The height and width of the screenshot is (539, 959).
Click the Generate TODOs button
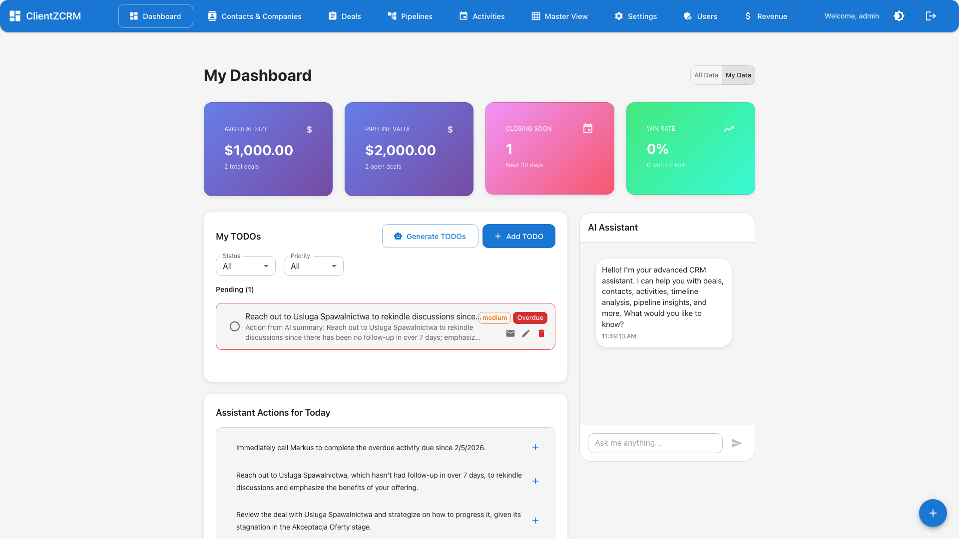pos(430,236)
